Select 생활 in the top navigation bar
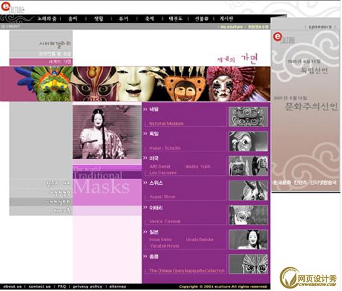Screen dimensions: 342x291 click(x=99, y=19)
